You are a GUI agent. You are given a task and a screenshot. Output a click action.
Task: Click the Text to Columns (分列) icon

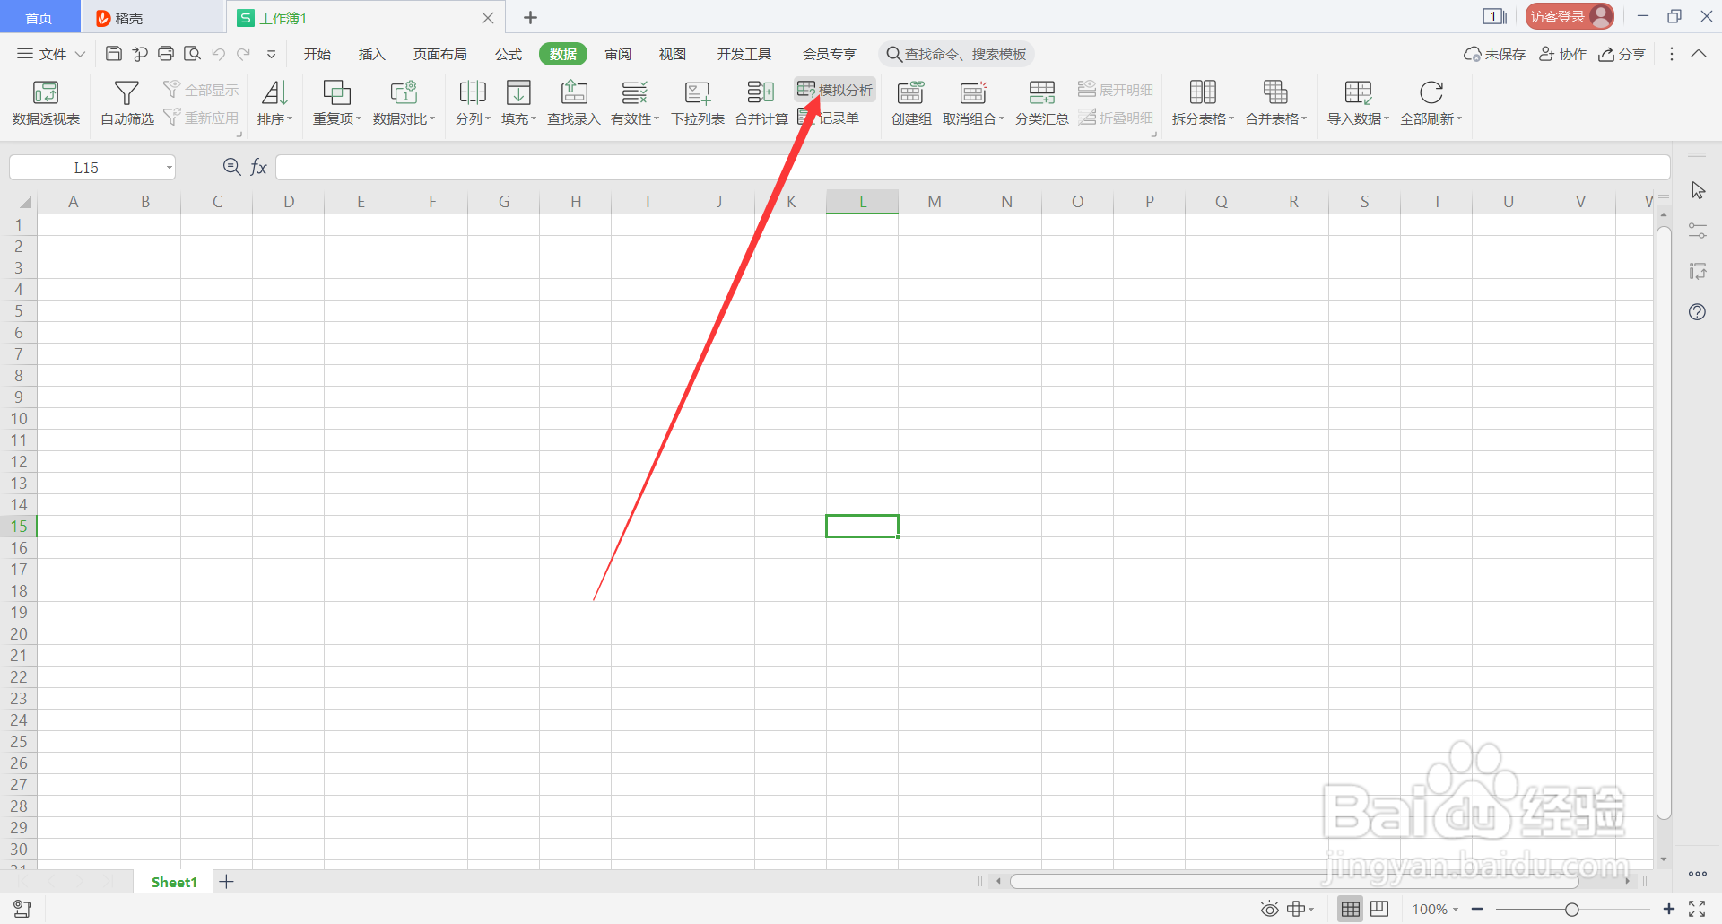[472, 92]
